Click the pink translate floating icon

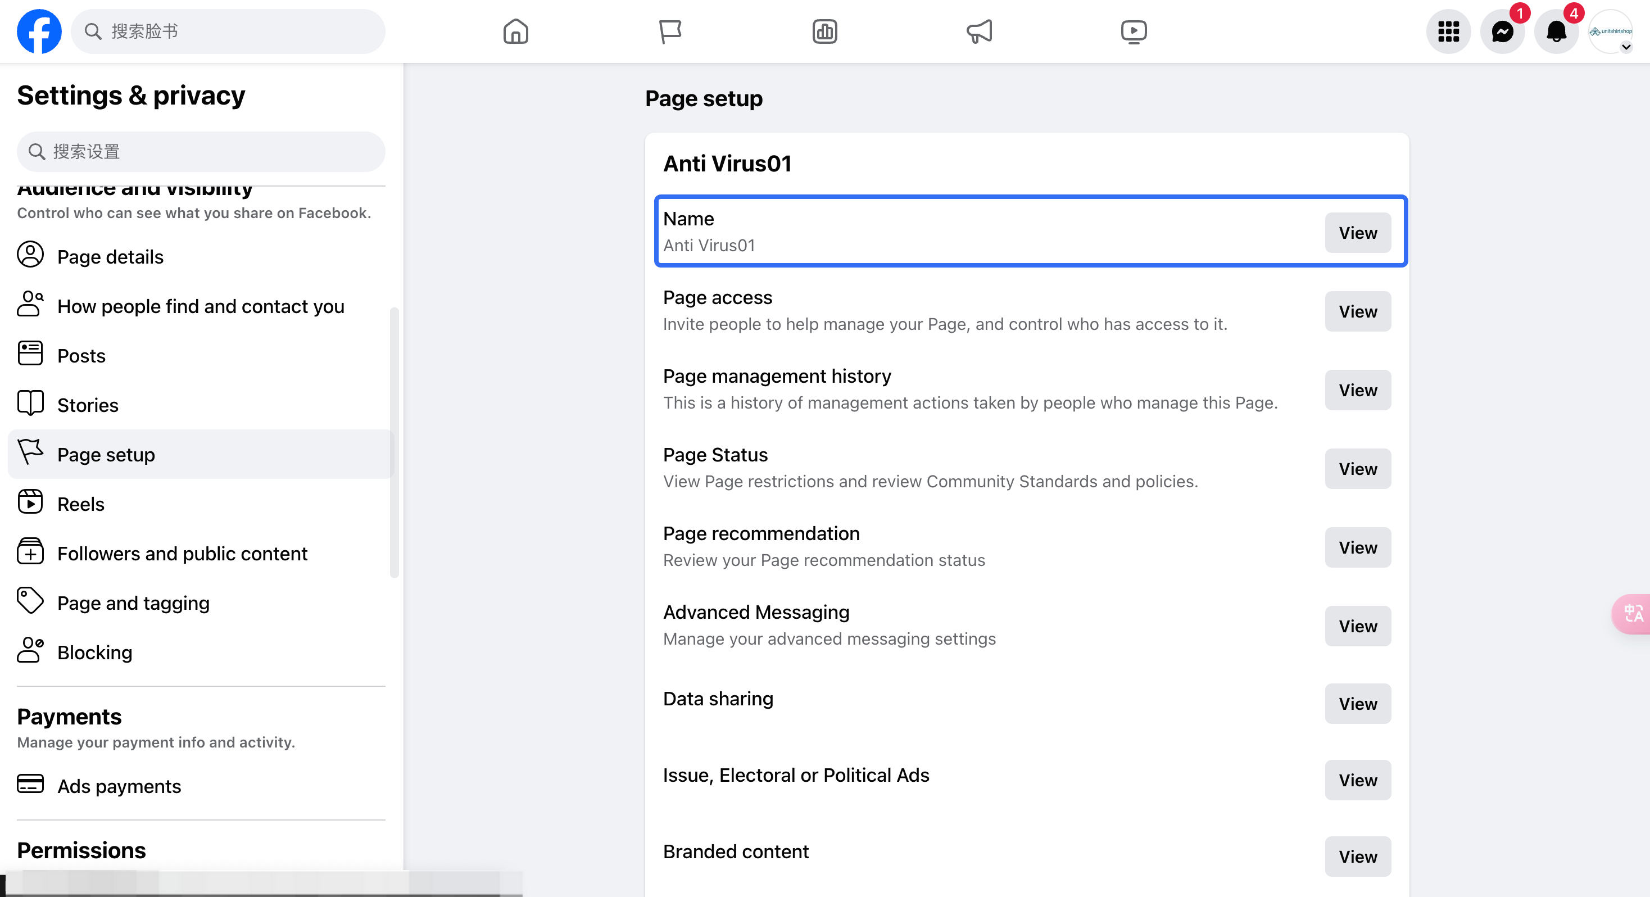click(1632, 614)
